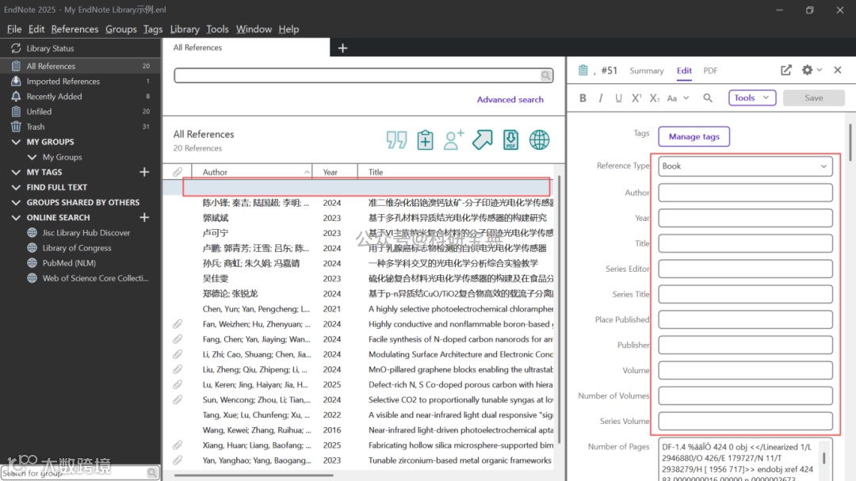
Task: Open PubMed (NLM) online search
Action: [69, 263]
